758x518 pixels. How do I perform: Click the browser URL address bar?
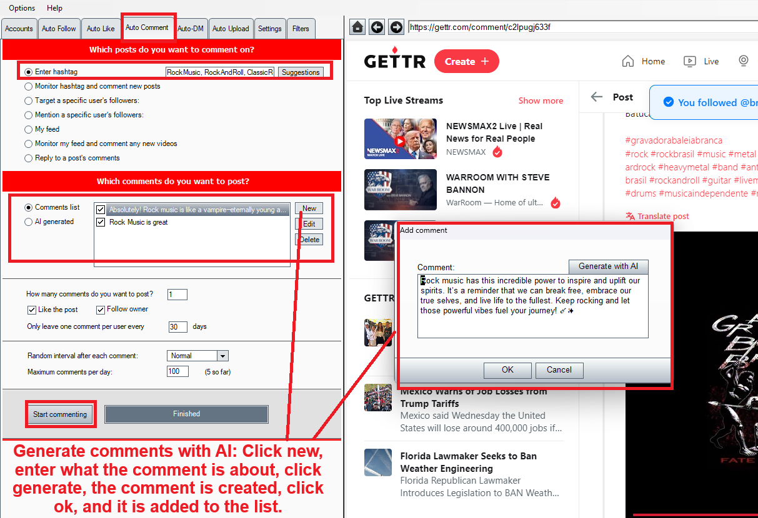pos(582,27)
